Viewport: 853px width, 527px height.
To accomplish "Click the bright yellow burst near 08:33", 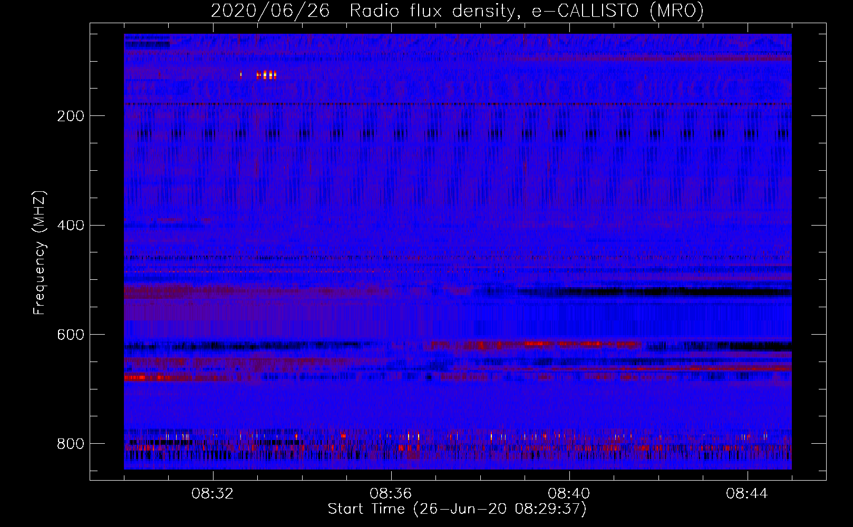I will point(266,75).
